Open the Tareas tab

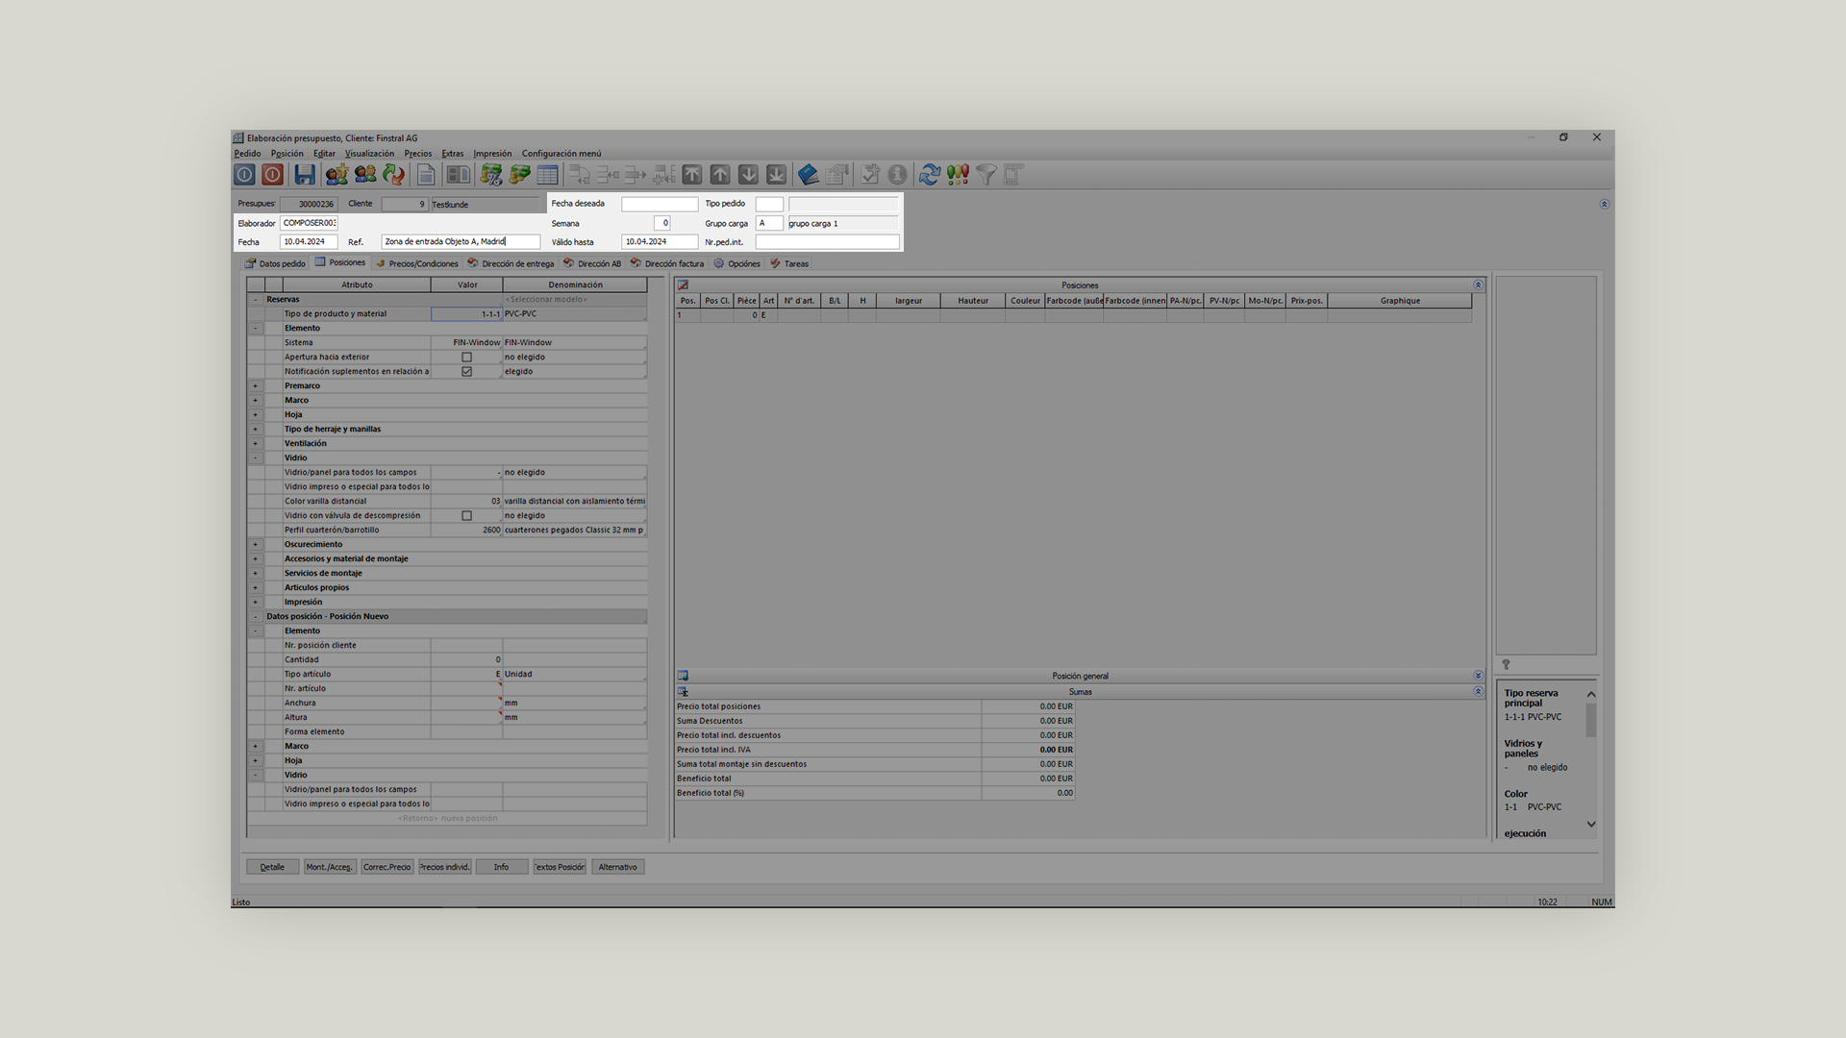pos(789,263)
